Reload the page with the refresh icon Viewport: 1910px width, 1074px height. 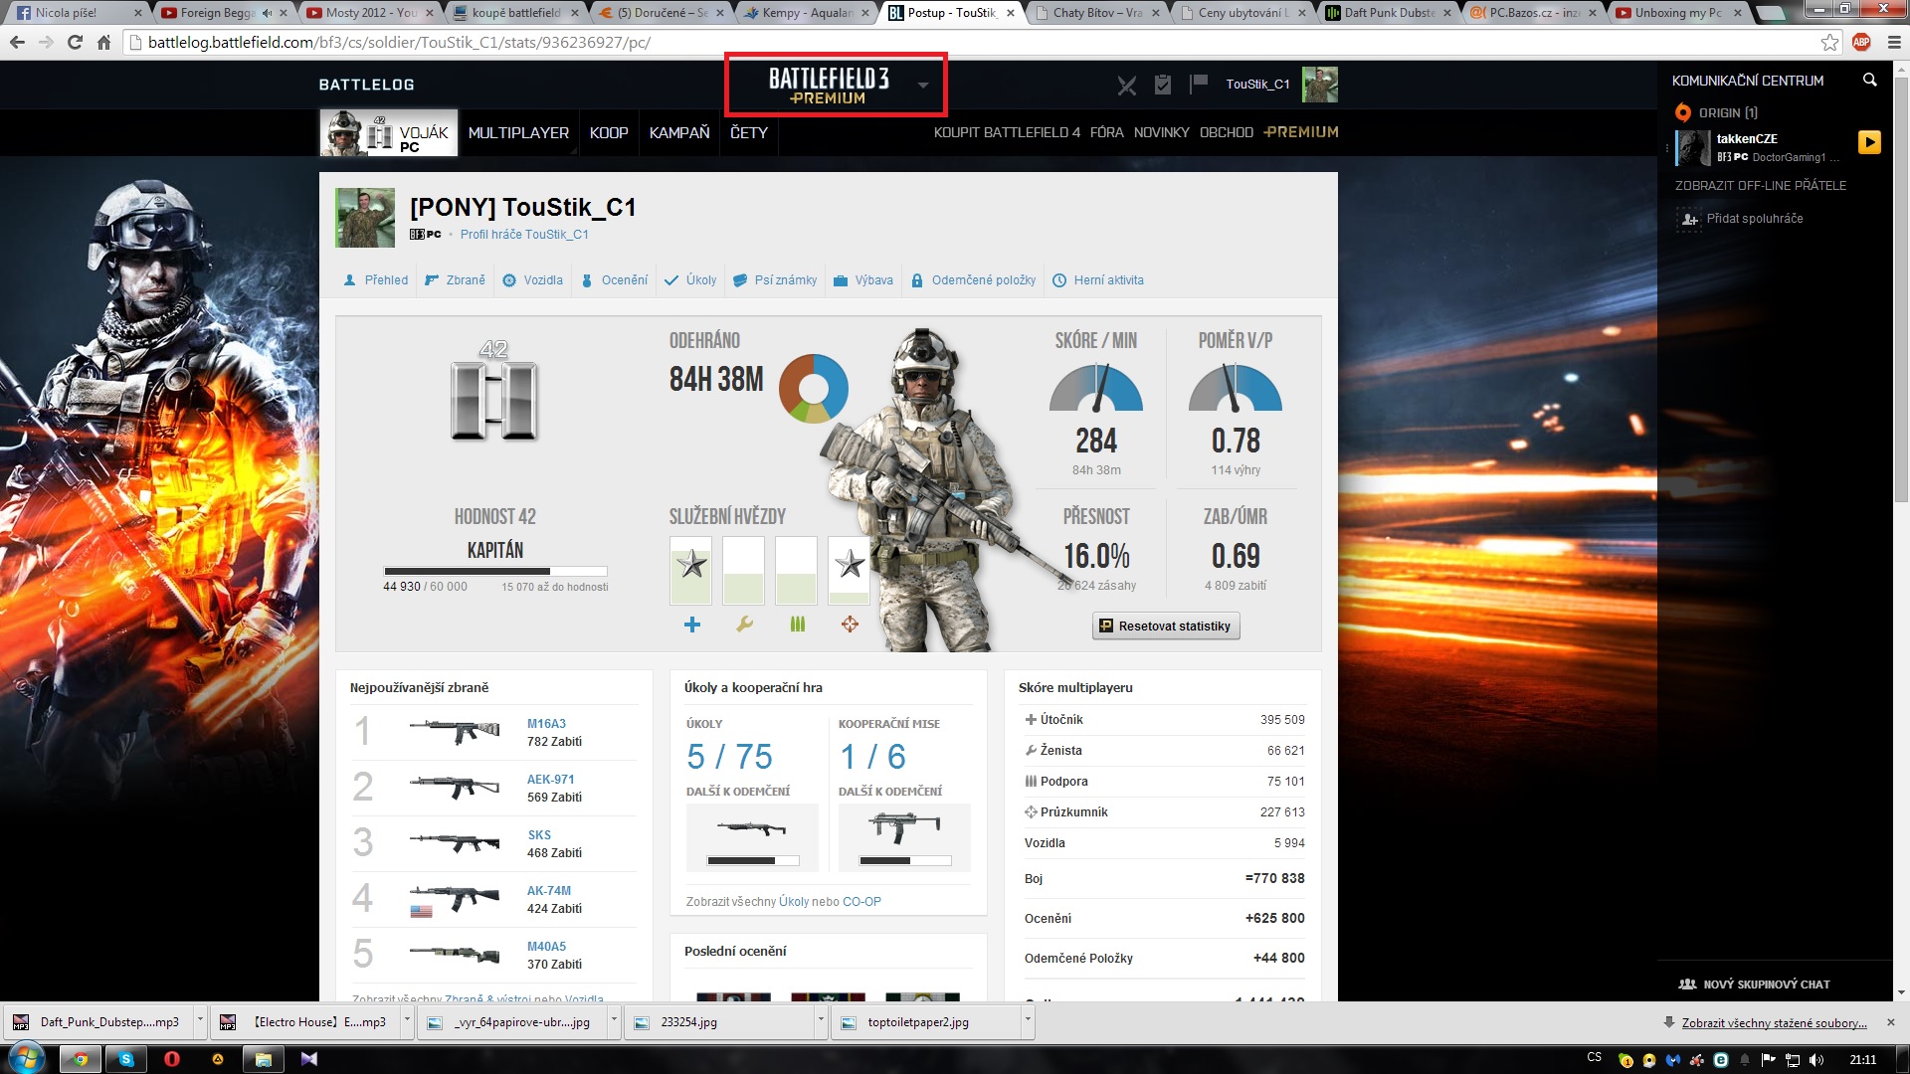click(75, 43)
